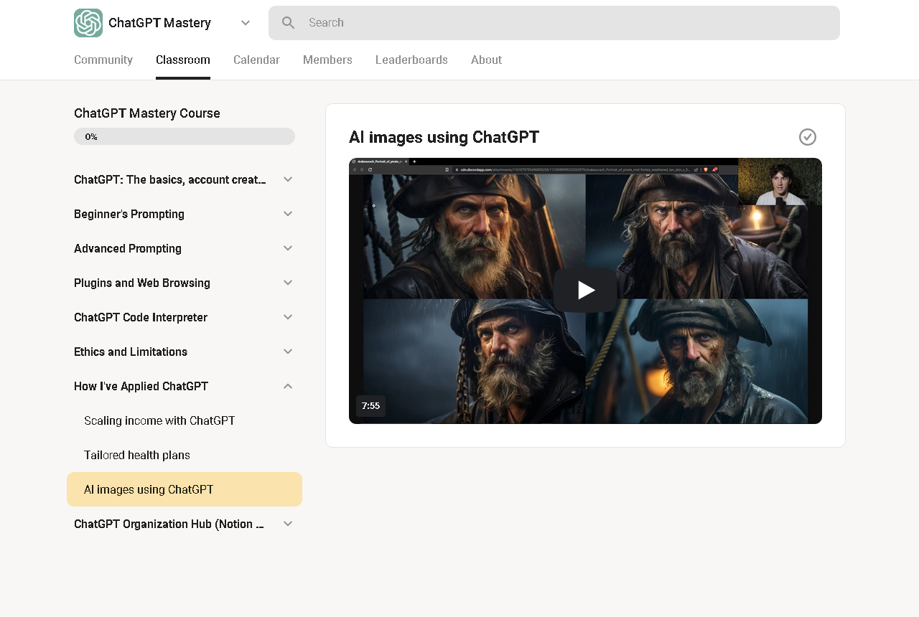Viewport: 919px width, 617px height.
Task: Expand the ChatGPT basics section chevron
Action: click(288, 179)
